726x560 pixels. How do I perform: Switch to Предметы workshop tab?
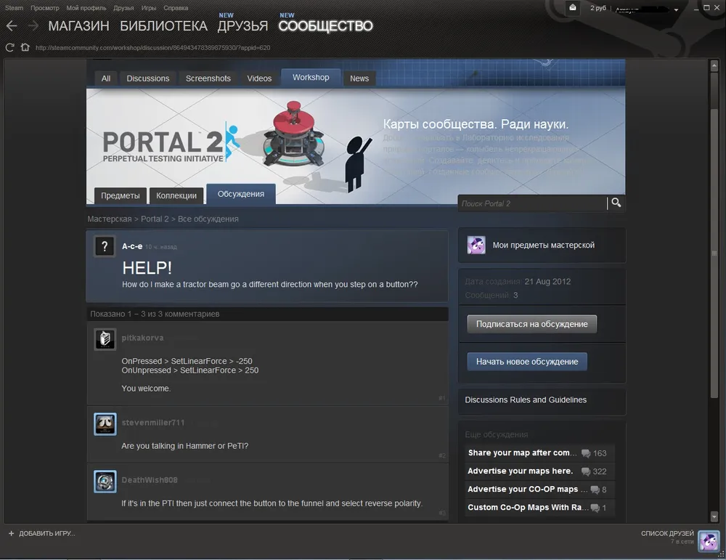[121, 195]
